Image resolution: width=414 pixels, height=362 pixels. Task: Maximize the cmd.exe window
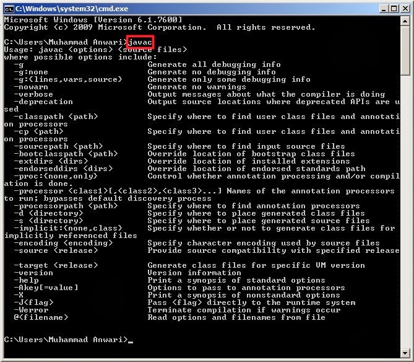(x=394, y=9)
